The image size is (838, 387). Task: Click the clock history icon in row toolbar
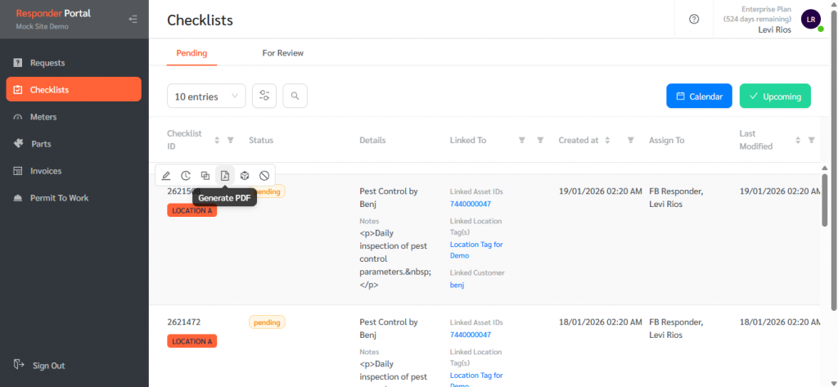click(186, 175)
